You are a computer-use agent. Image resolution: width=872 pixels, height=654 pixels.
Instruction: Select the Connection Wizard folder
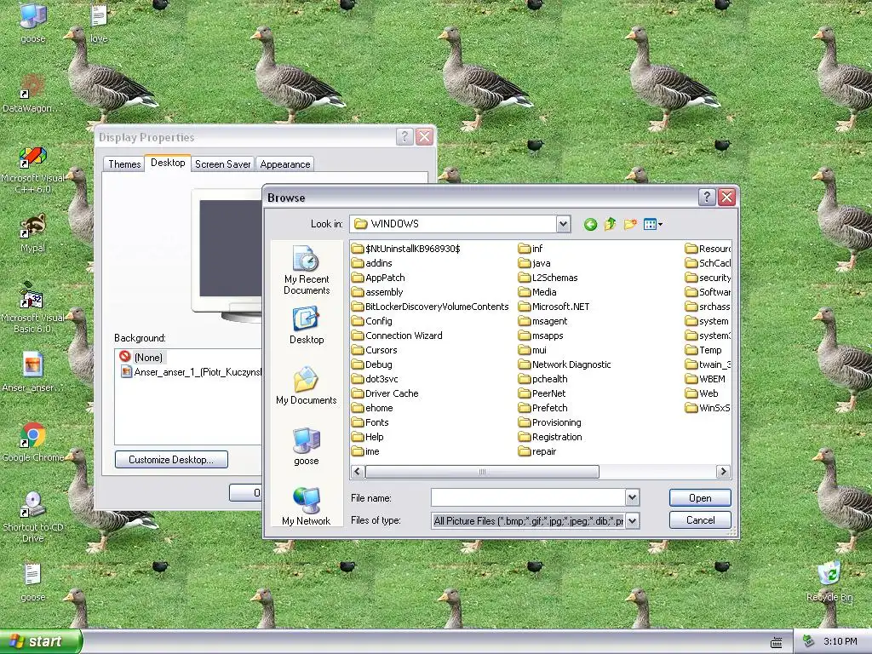click(x=397, y=336)
